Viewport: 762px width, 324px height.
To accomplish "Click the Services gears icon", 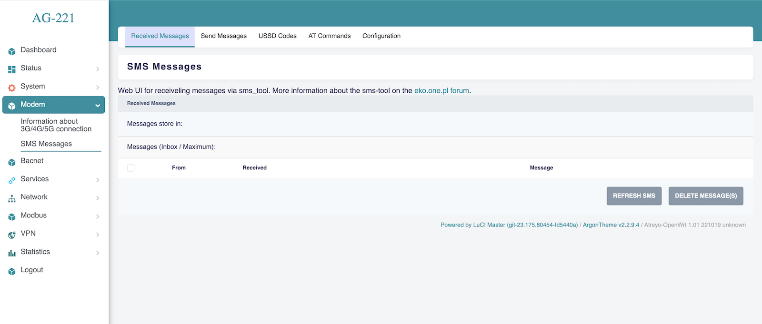I will [x=12, y=180].
